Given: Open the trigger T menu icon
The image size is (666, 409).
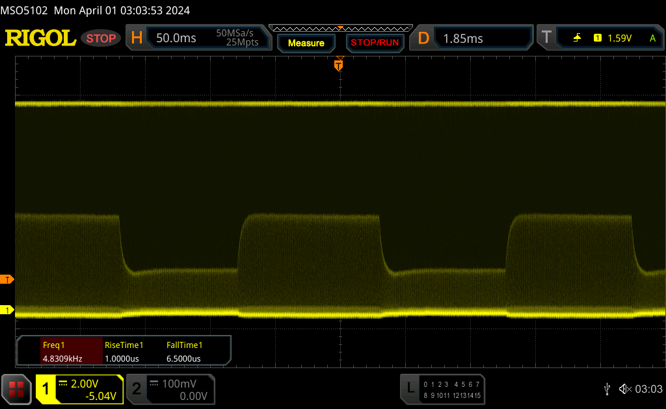Looking at the screenshot, I should (546, 38).
